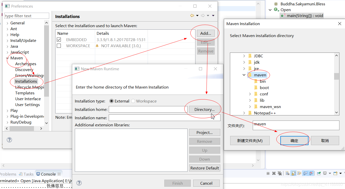Click the Project... button
Screen dimensions: 345x189
(205, 132)
